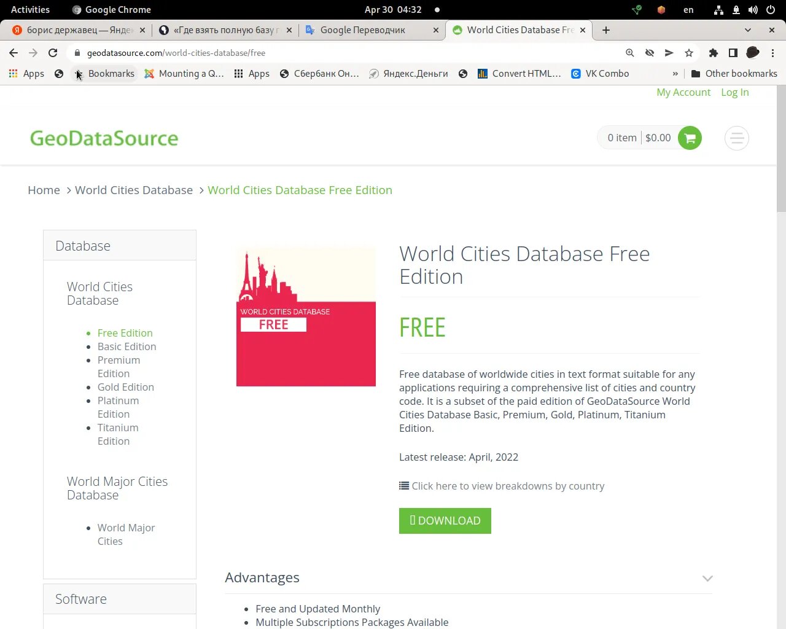The image size is (786, 629).
Task: Click the padlock site info icon
Action: [77, 53]
